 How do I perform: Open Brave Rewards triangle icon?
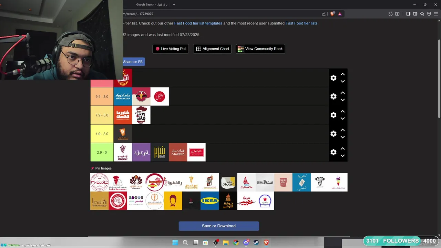tap(340, 14)
